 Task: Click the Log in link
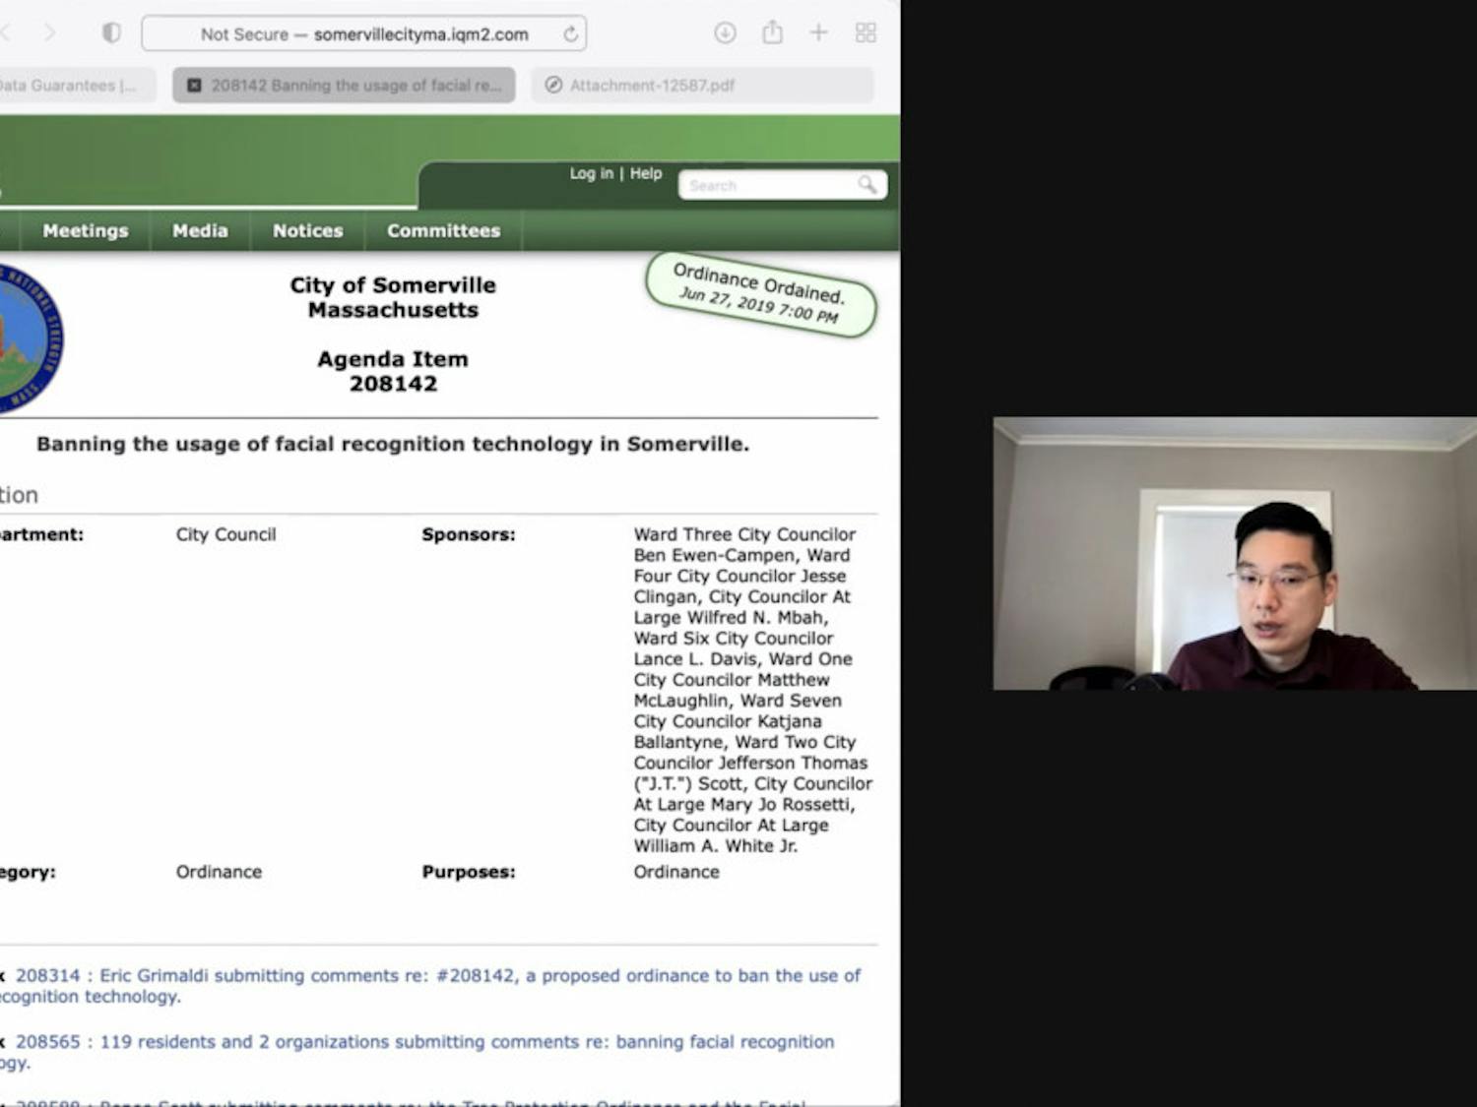591,173
